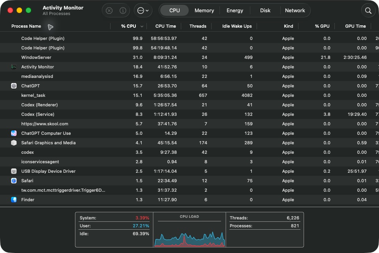Switch to the Disk tab

pyautogui.click(x=265, y=10)
